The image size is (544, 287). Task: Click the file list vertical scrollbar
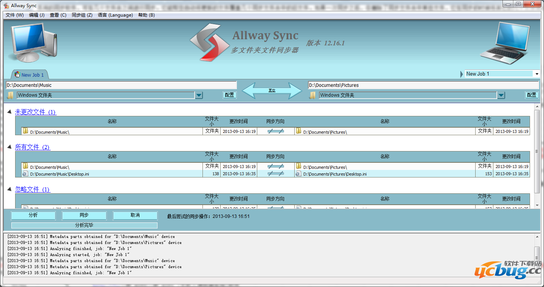click(537, 156)
